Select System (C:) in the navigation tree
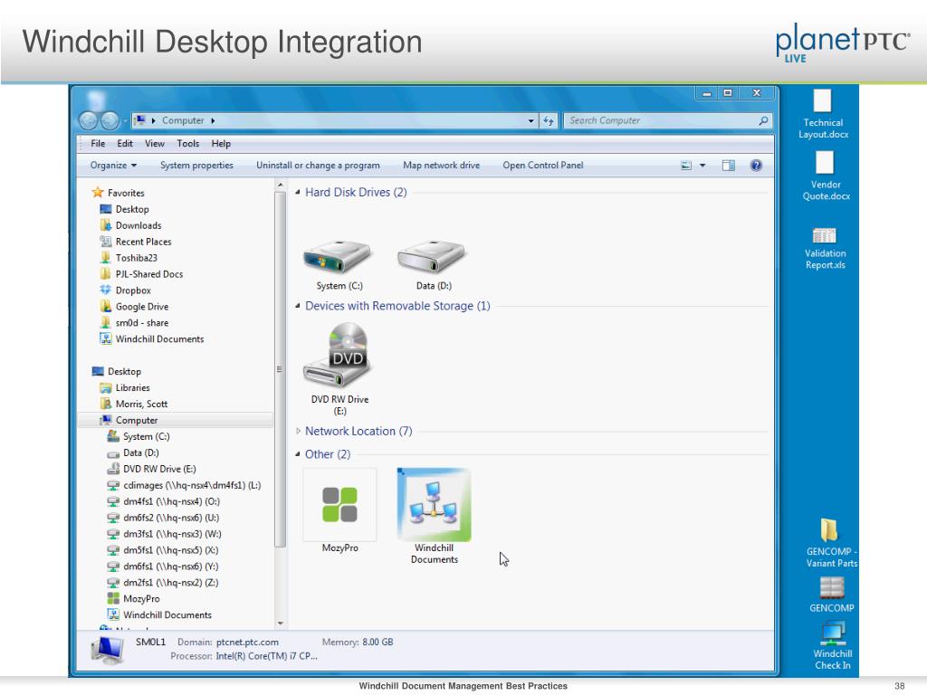The height and width of the screenshot is (695, 927). tap(139, 437)
